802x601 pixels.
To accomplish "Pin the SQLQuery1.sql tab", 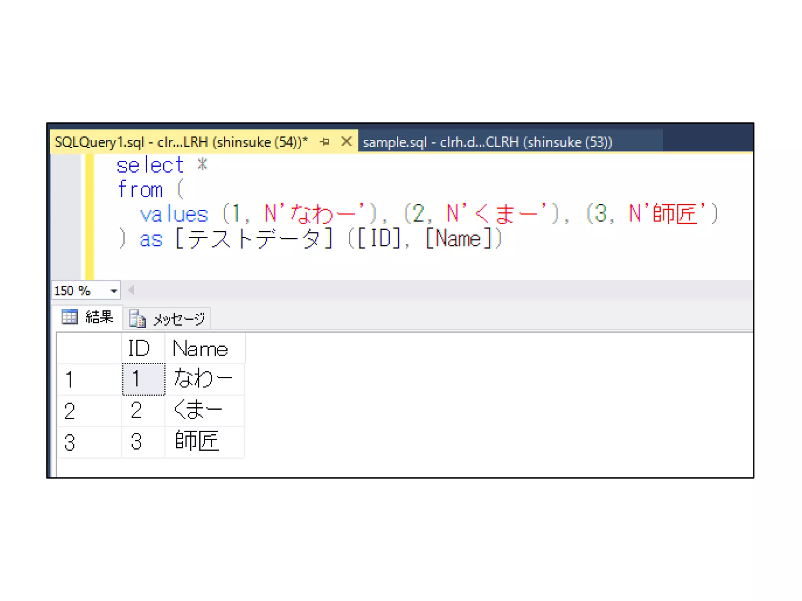I will [x=324, y=142].
